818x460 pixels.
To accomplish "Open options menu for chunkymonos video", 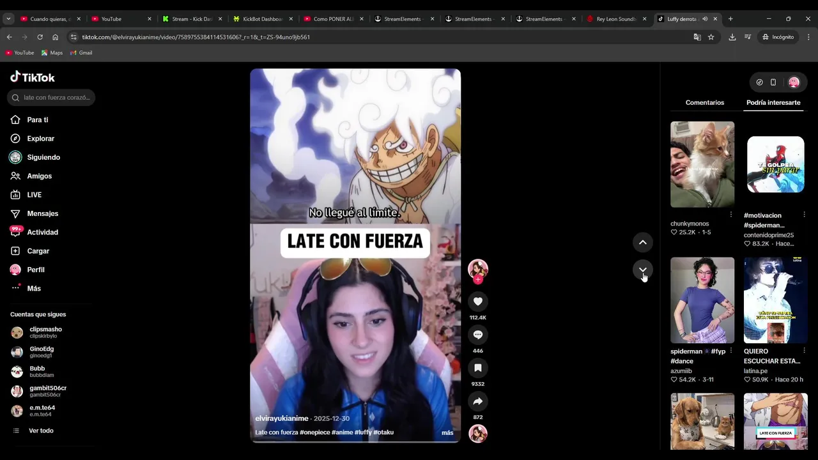I will pyautogui.click(x=731, y=215).
